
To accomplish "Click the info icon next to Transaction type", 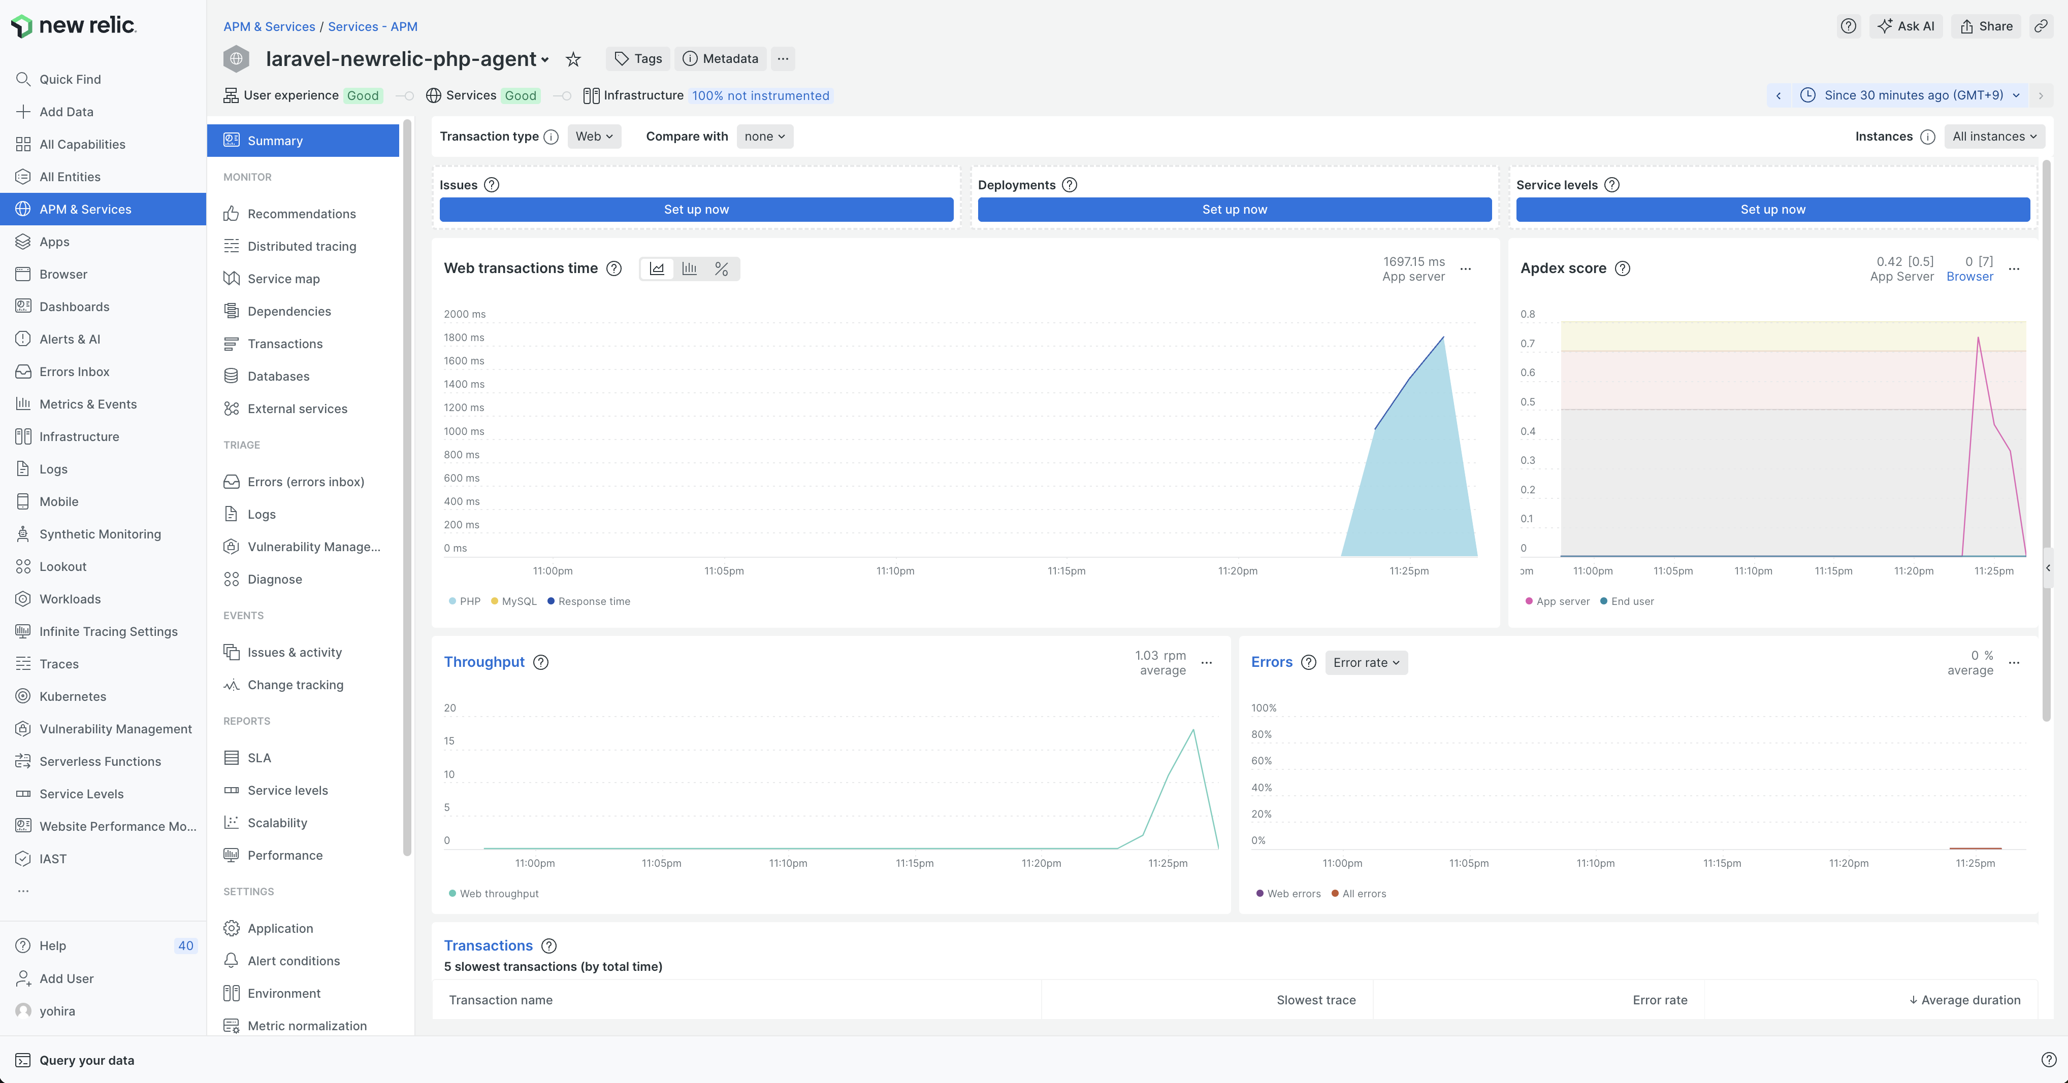I will pos(552,137).
